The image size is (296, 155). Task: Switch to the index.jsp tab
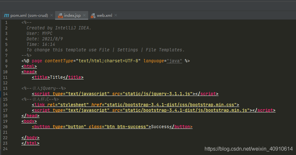pyautogui.click(x=72, y=15)
